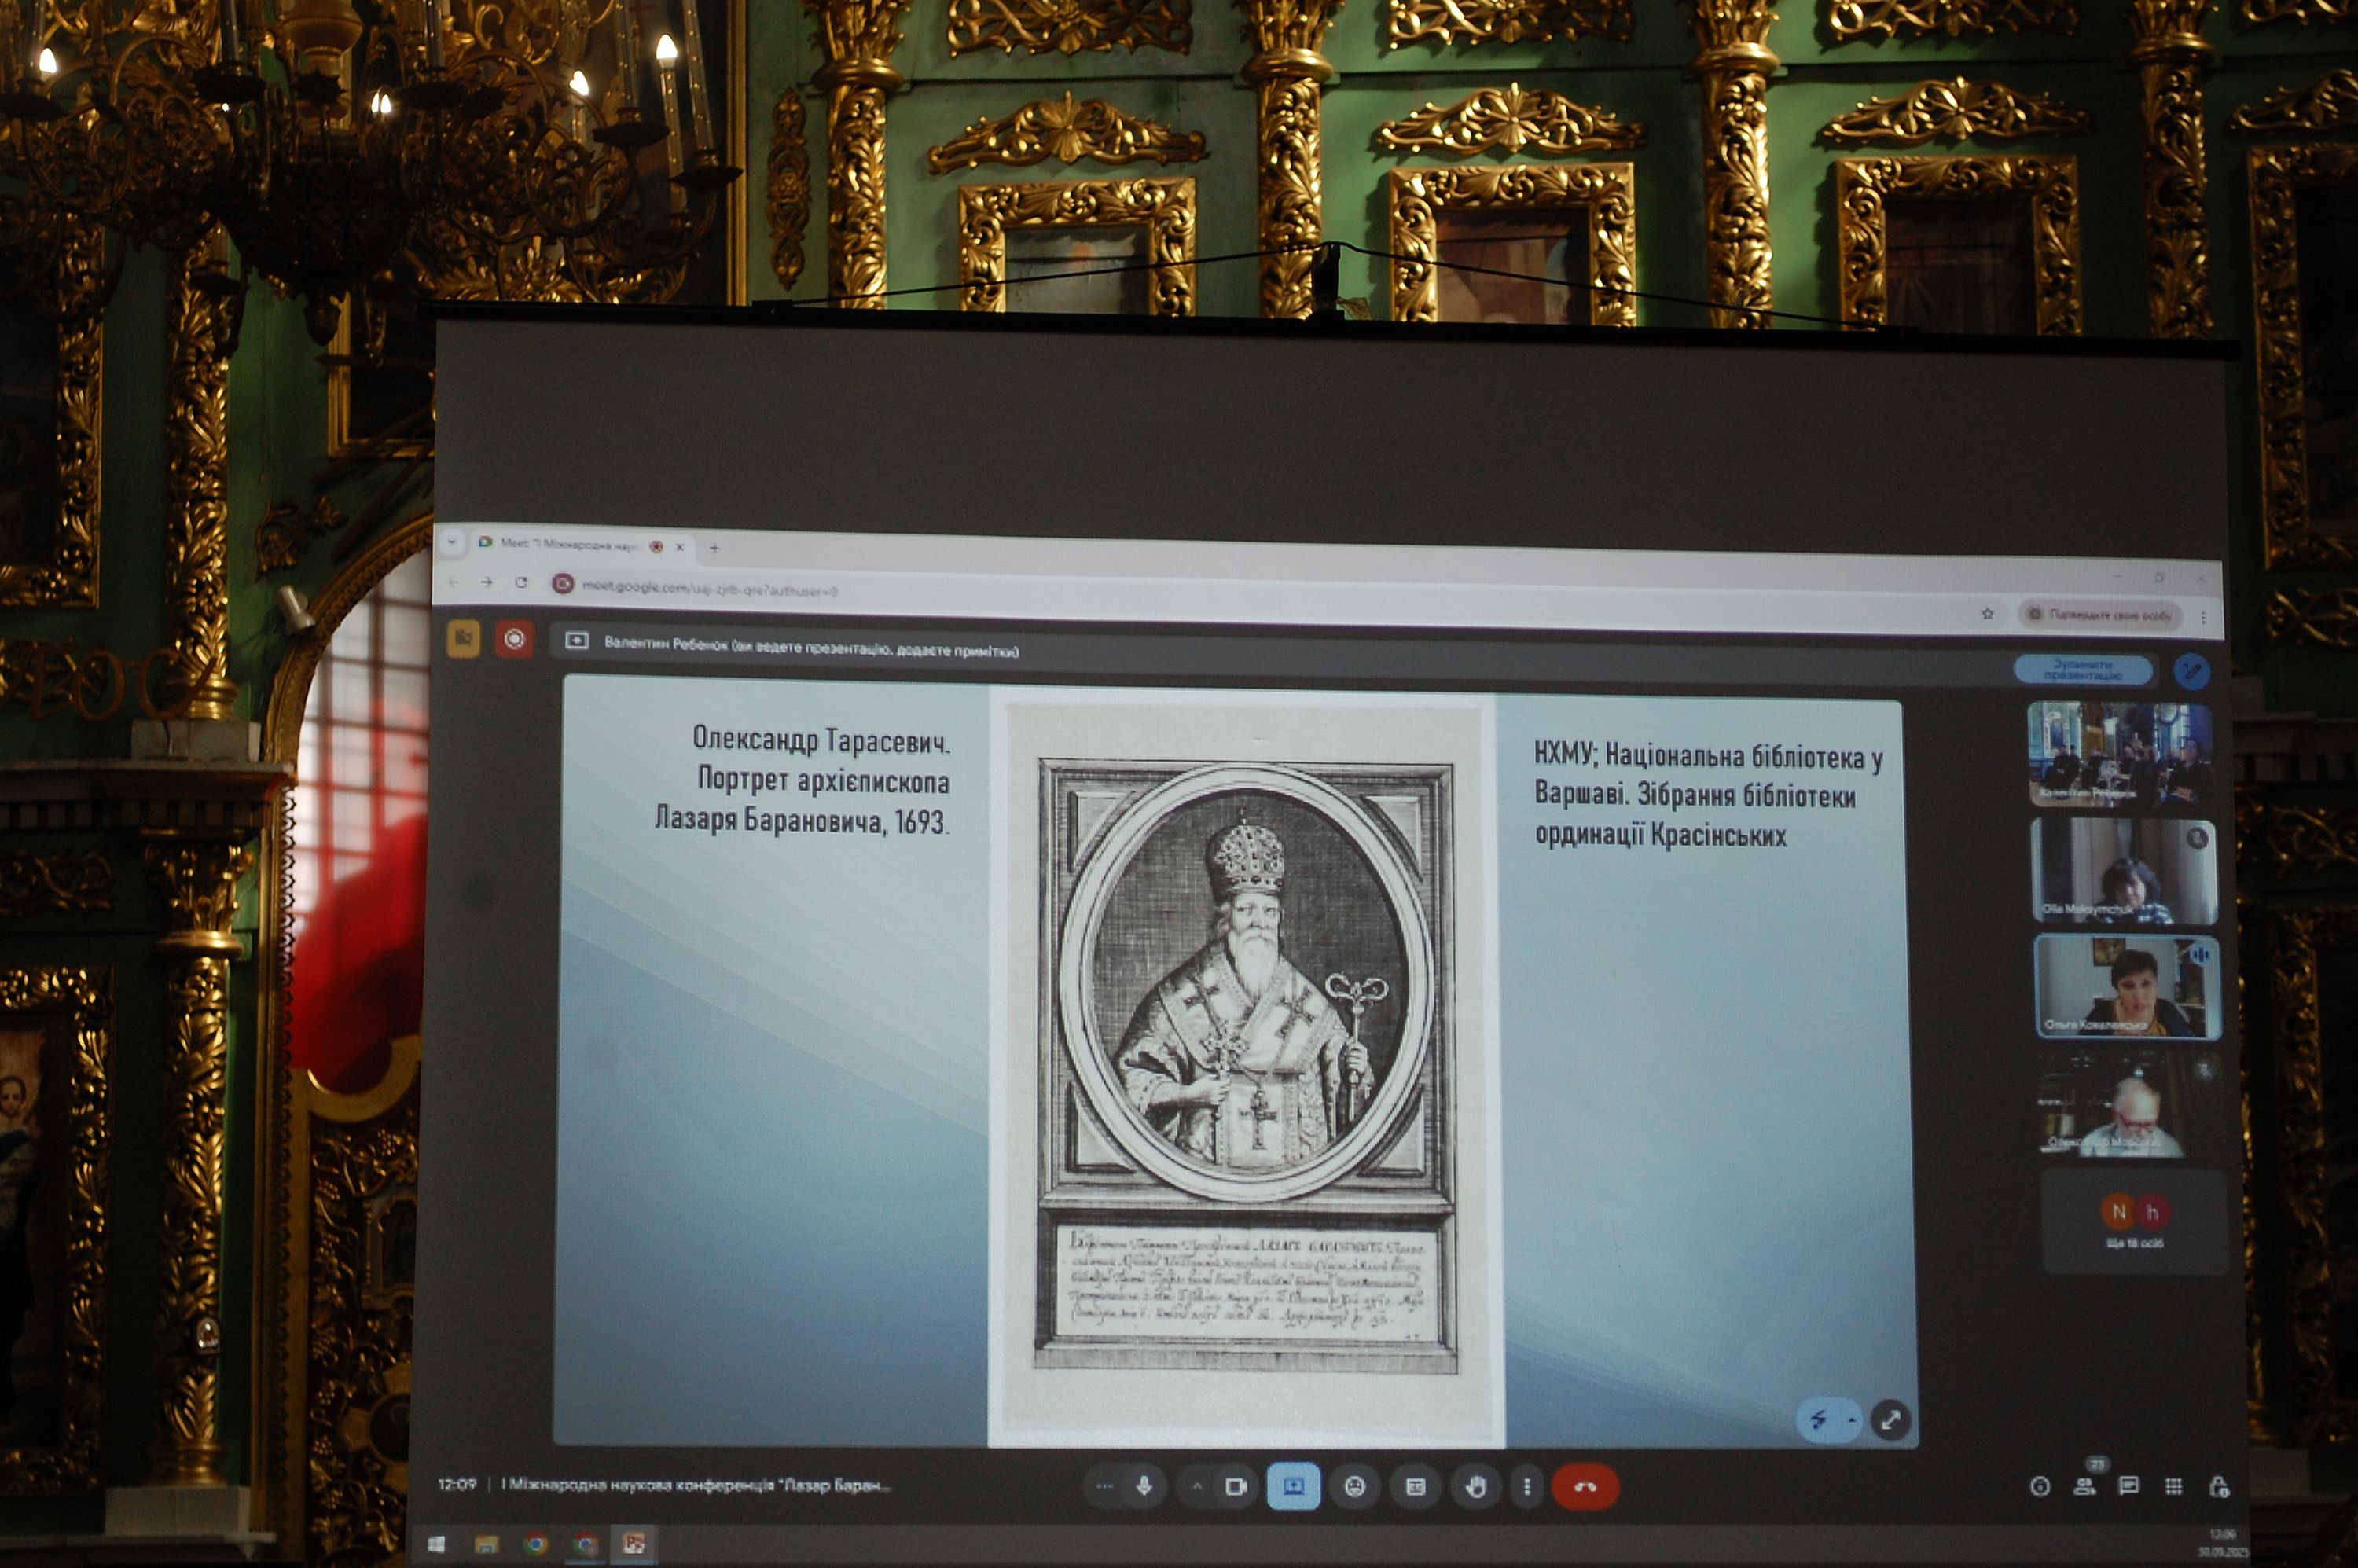Click the Chrome profile verification chip
The width and height of the screenshot is (2358, 1568).
coord(2100,615)
